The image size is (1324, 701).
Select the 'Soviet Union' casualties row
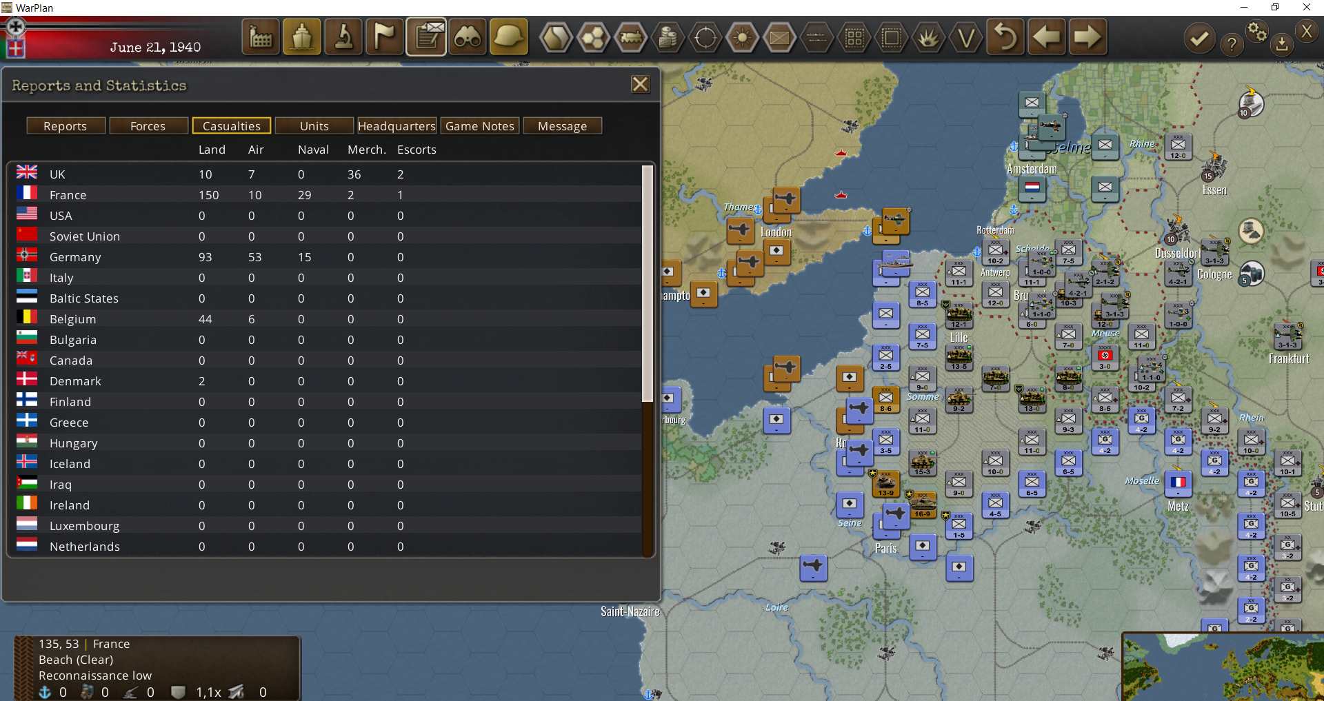point(328,236)
